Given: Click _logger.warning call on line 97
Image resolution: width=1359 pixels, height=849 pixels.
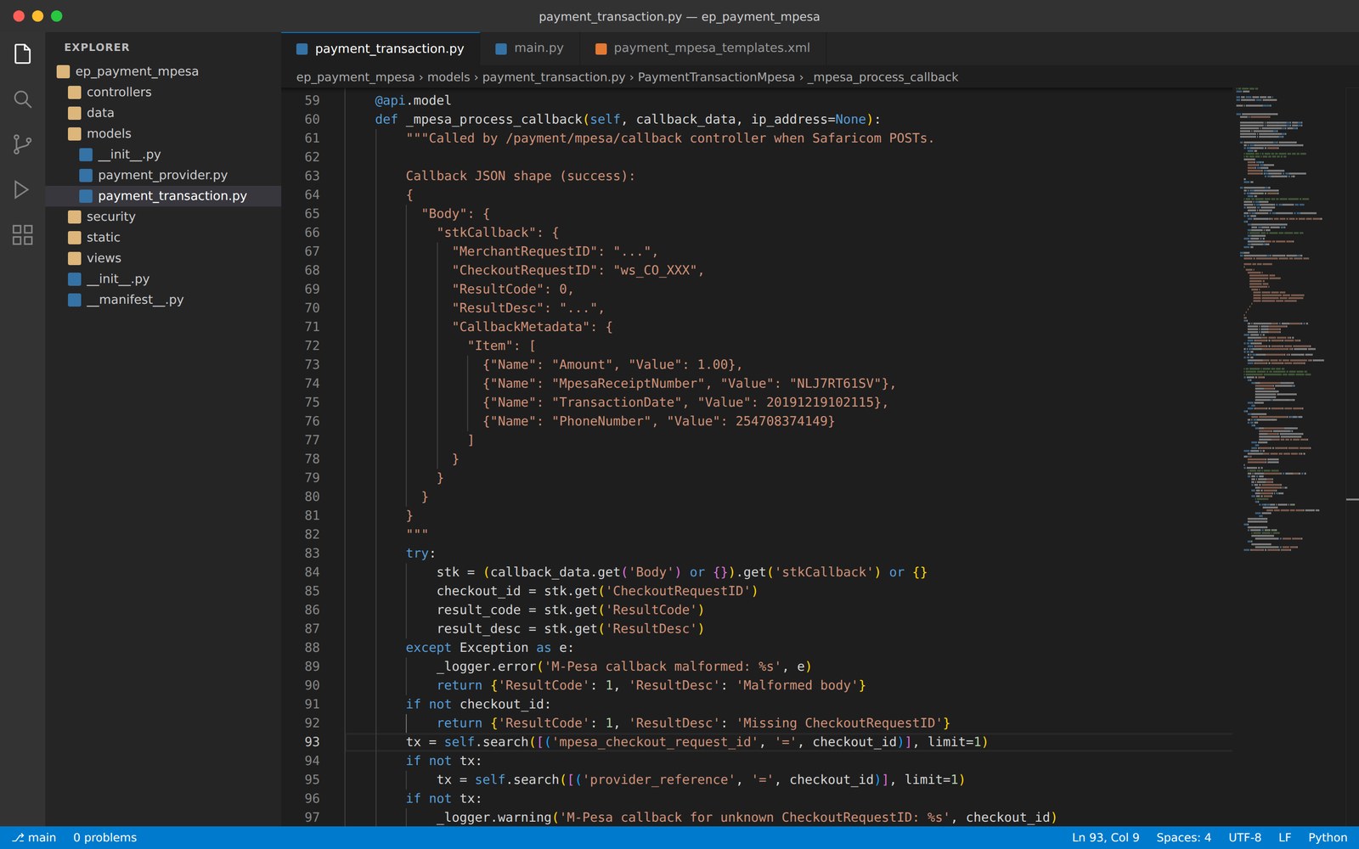Looking at the screenshot, I should 494,818.
